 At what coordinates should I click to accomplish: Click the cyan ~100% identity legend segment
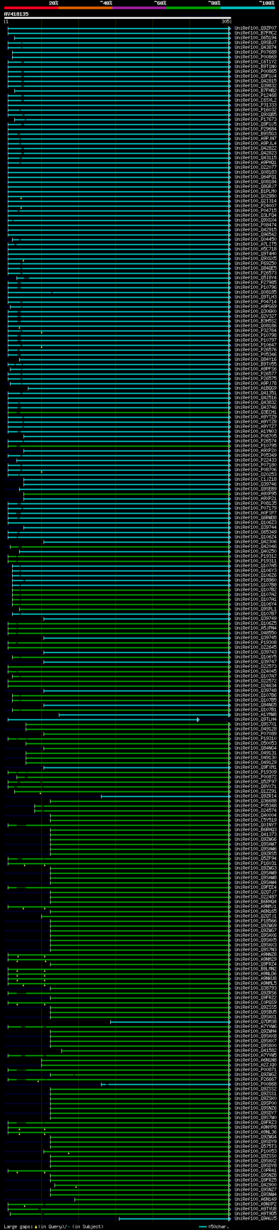[248, 8]
